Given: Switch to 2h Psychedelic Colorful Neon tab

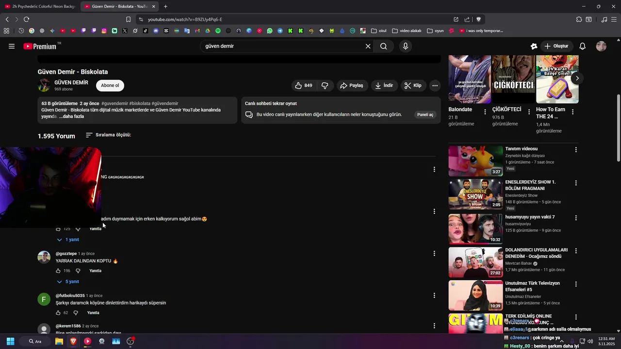Looking at the screenshot, I should 39,6.
